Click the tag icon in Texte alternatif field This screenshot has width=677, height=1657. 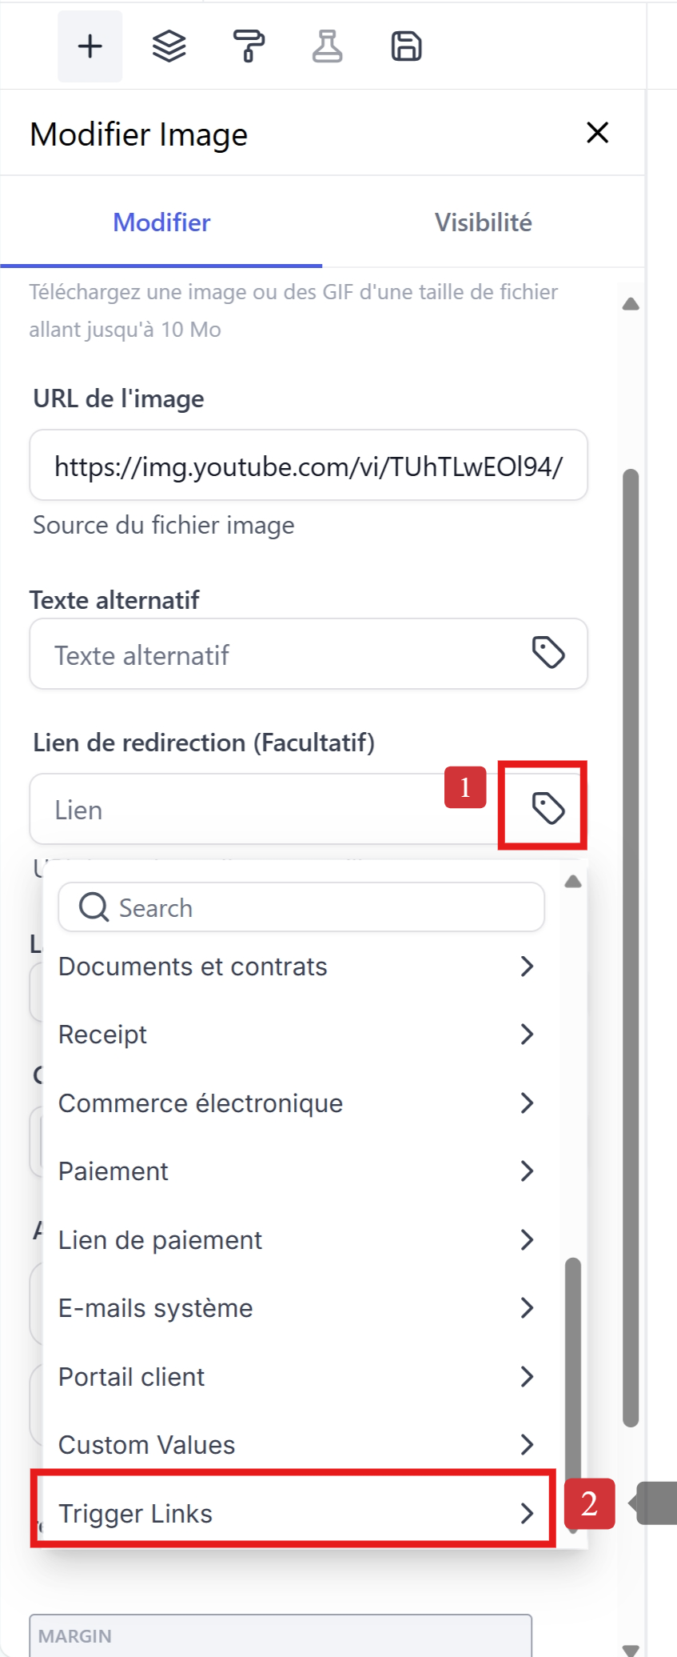pyautogui.click(x=548, y=653)
